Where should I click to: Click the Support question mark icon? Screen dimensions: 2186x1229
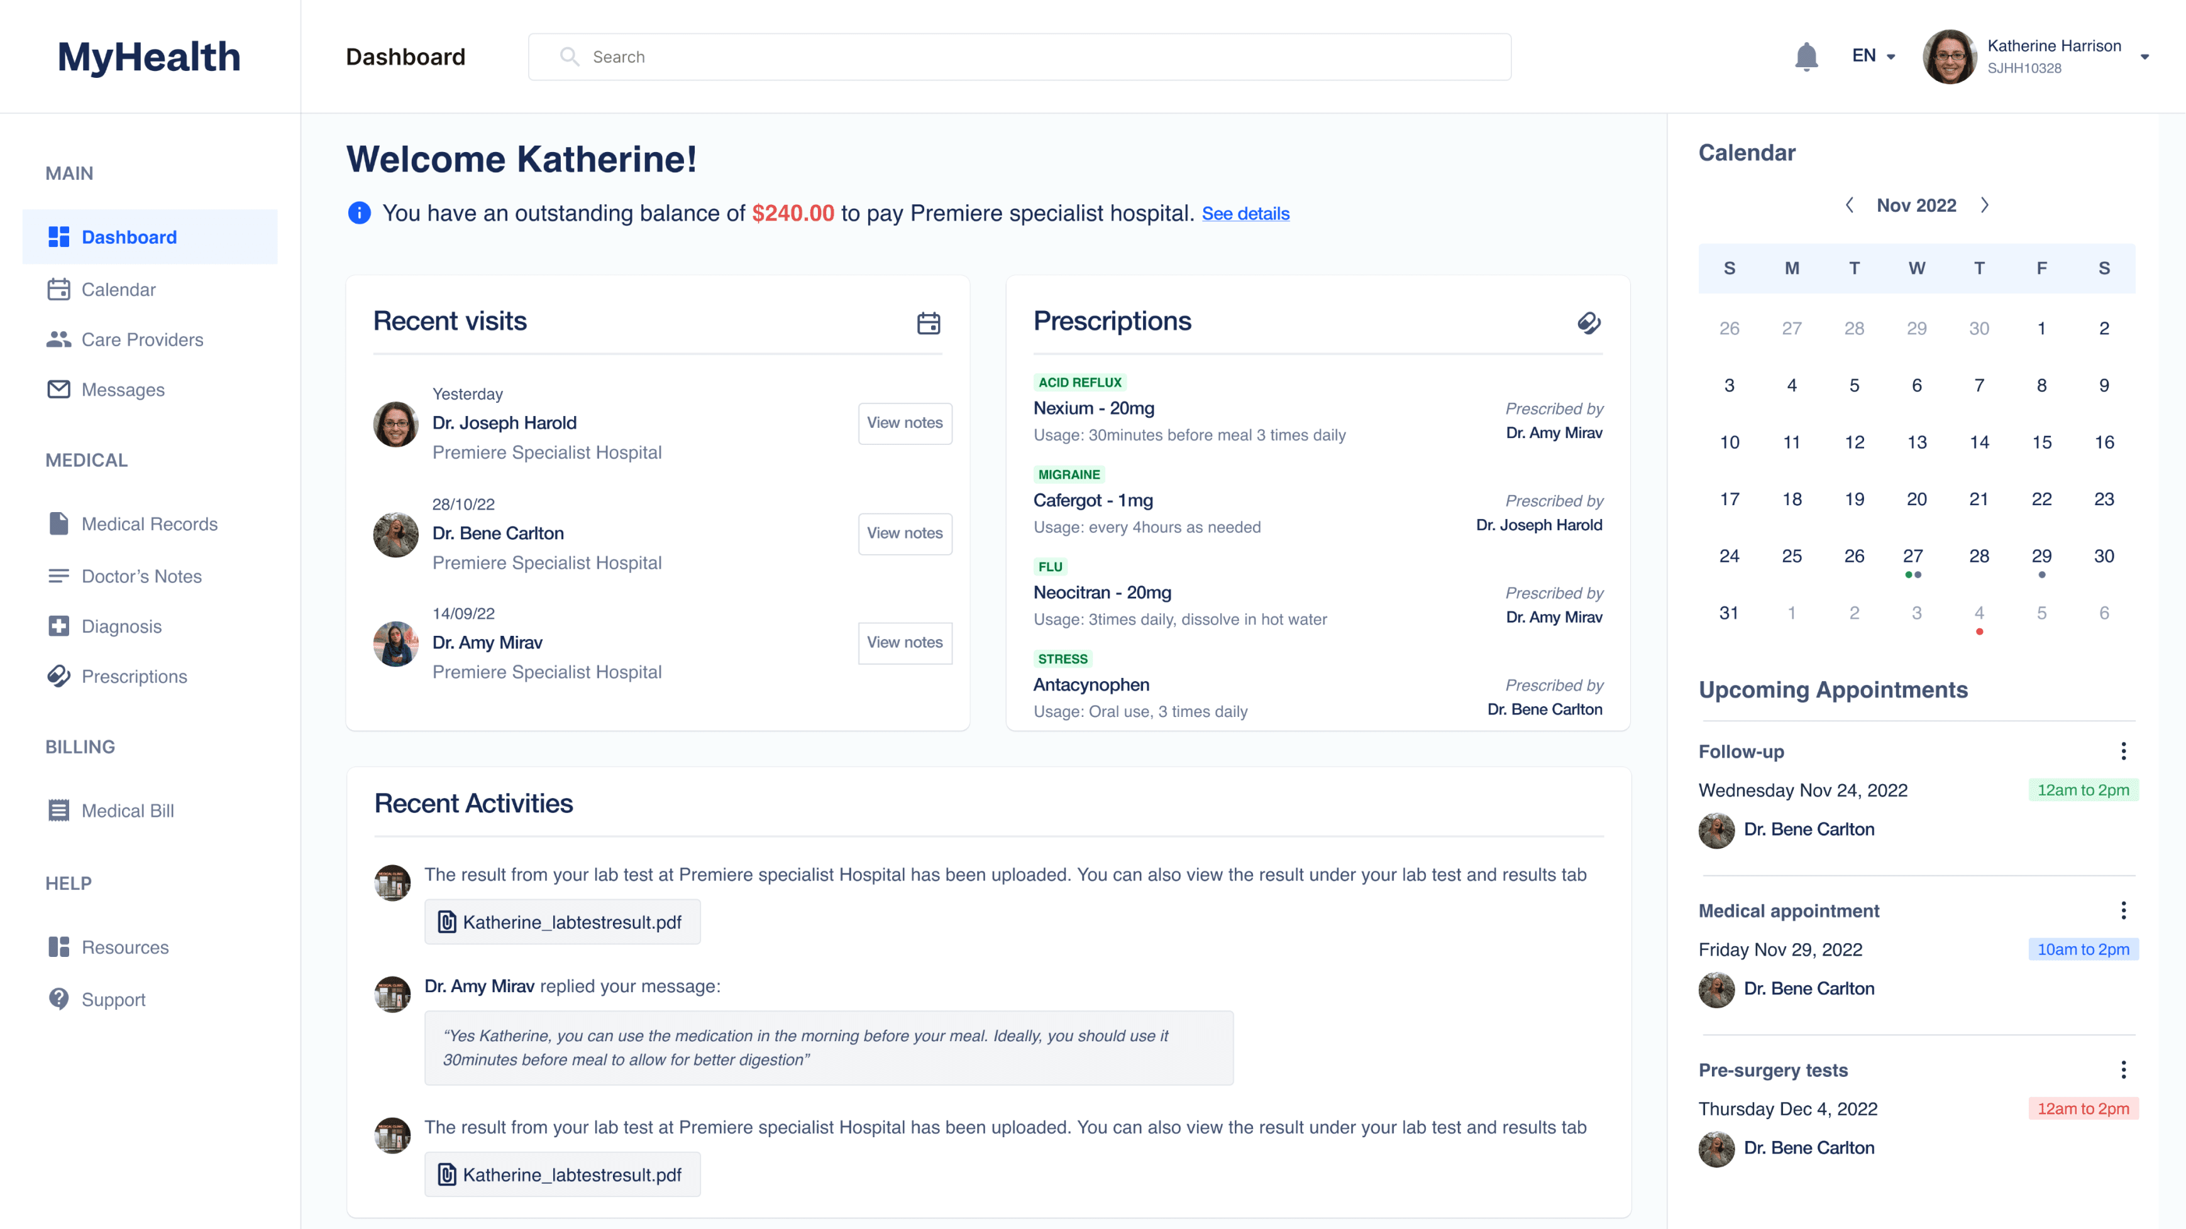point(58,998)
